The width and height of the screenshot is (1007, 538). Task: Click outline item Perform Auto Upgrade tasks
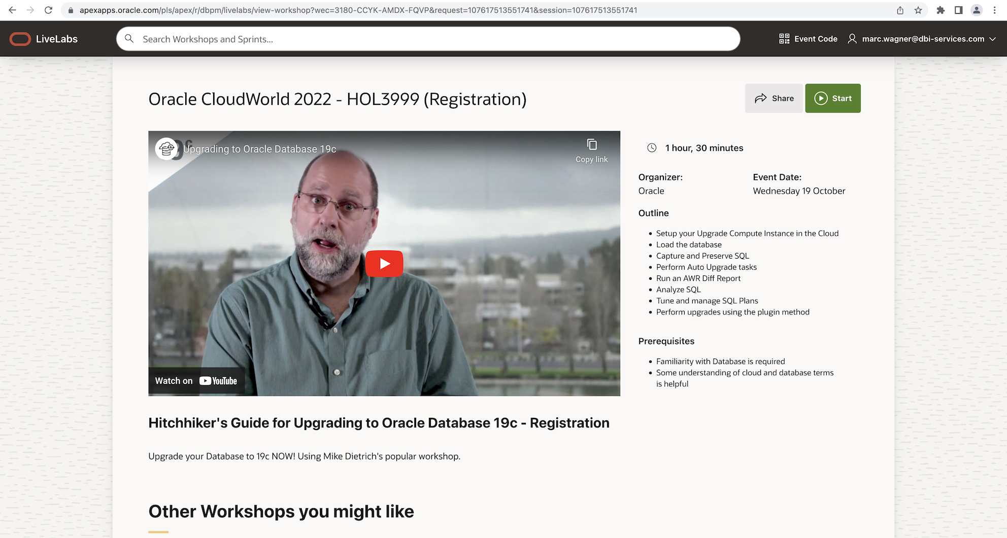706,267
